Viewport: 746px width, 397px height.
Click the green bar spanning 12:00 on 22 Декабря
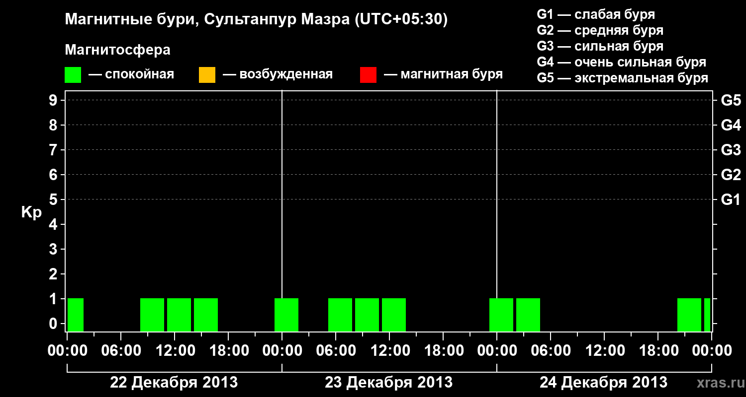click(179, 315)
